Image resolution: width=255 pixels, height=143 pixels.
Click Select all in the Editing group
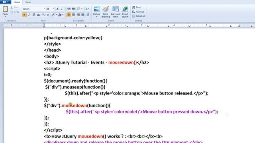(139, 16)
